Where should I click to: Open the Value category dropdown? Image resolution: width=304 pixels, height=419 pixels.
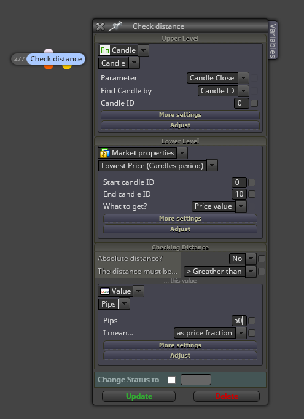[x=138, y=291]
